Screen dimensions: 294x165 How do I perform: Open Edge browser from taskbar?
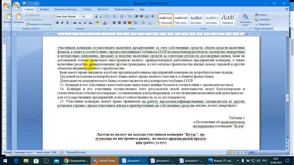(x=16, y=161)
